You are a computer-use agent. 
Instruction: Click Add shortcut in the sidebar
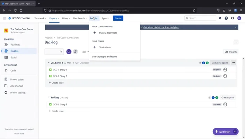19,86
